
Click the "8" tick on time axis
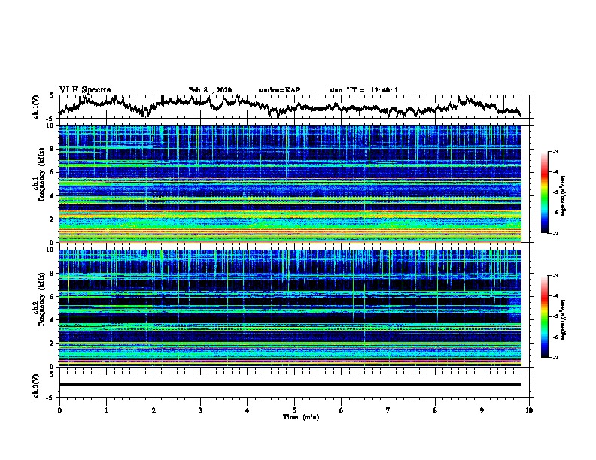click(x=435, y=410)
